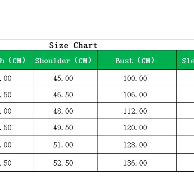Select the 112.00 bust cell
Image resolution: width=194 pixels, height=194 pixels.
(x=135, y=111)
